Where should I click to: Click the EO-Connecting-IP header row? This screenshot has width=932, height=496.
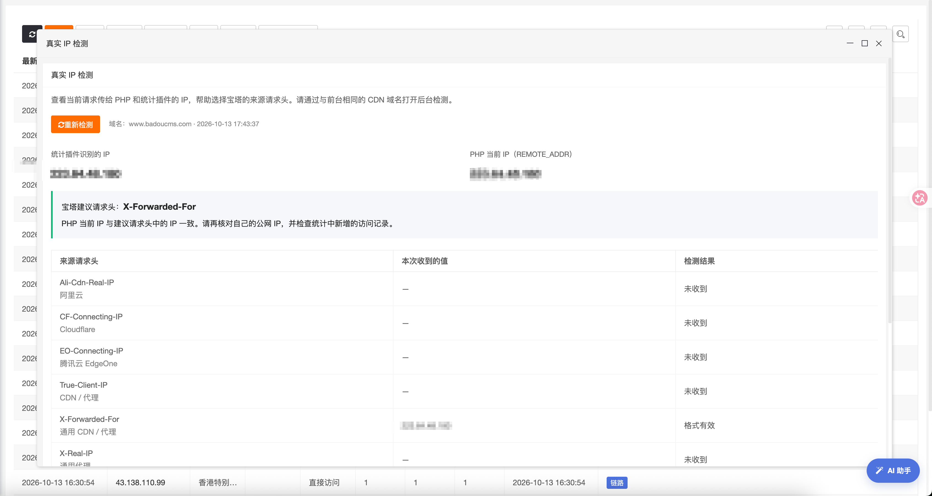[x=465, y=357]
